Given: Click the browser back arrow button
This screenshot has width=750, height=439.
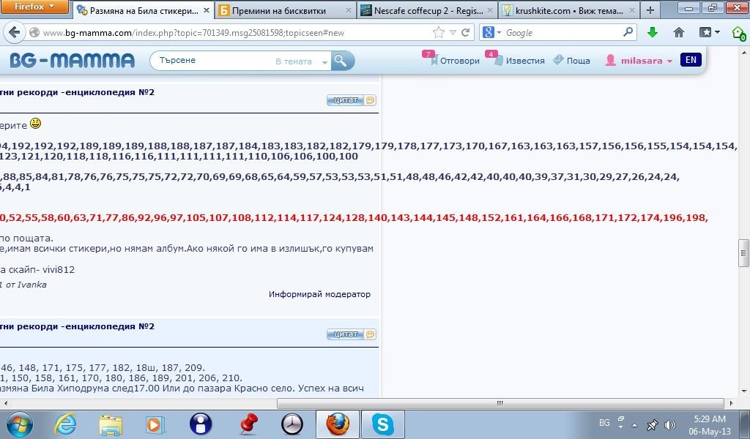Looking at the screenshot, I should (x=15, y=33).
